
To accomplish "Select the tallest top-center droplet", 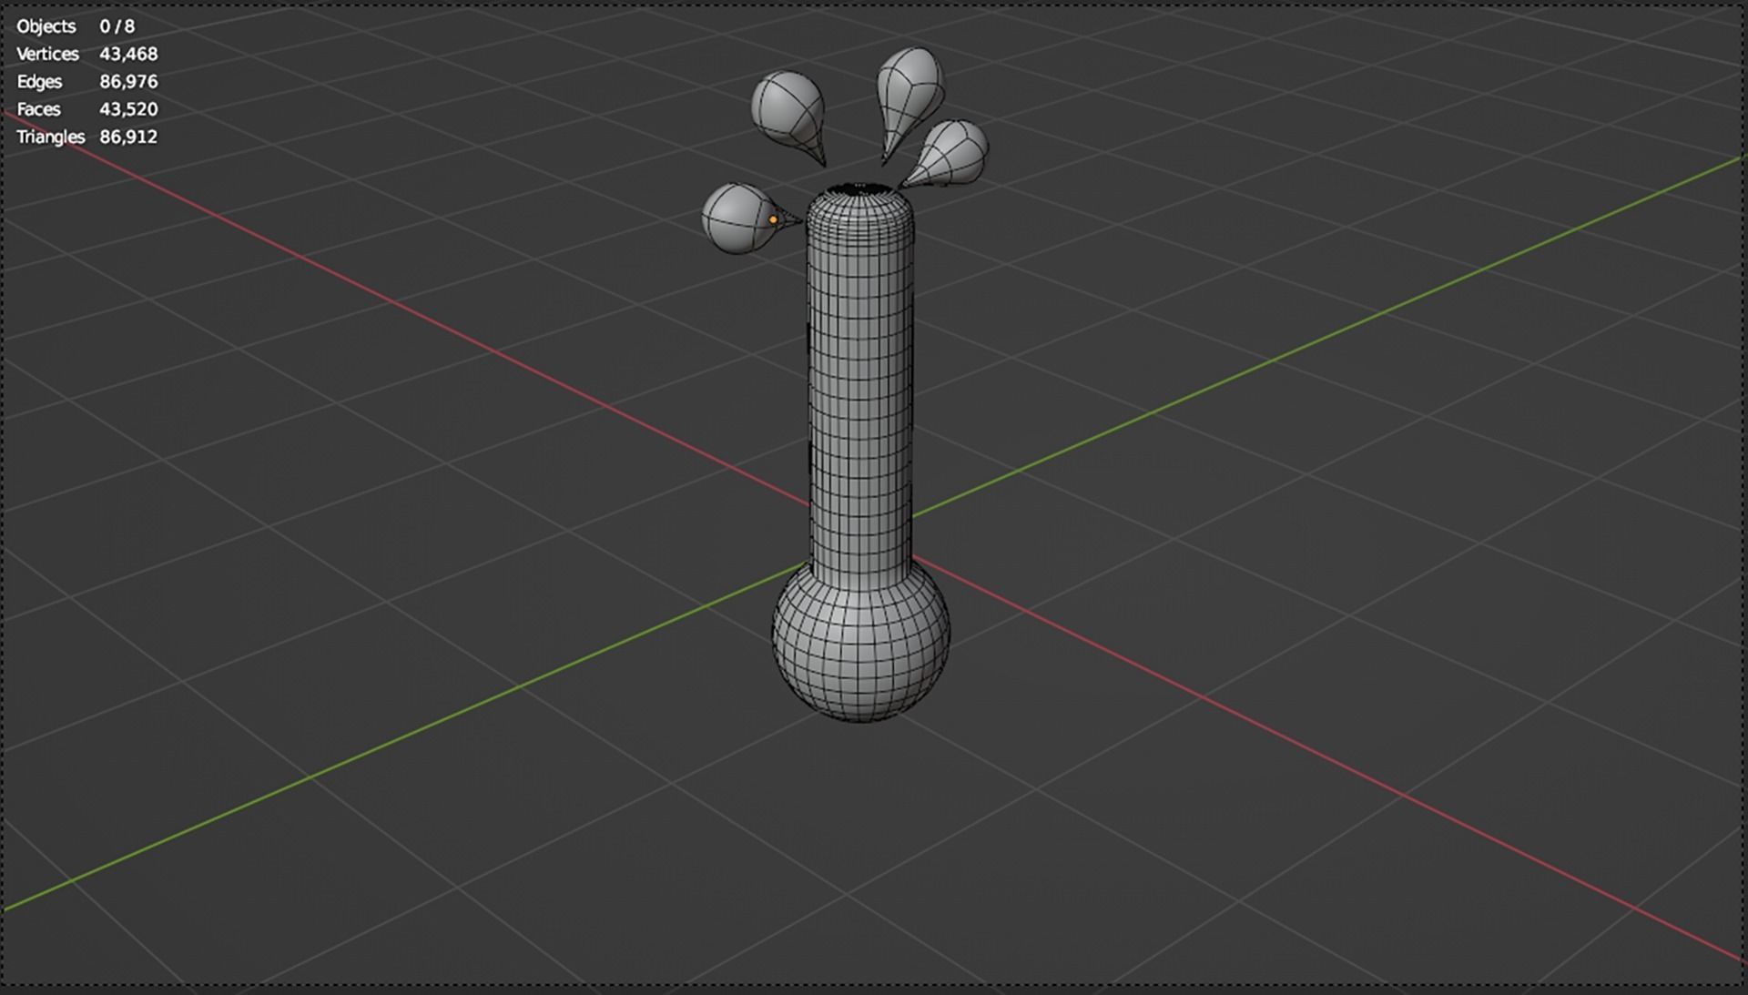I will pyautogui.click(x=910, y=86).
